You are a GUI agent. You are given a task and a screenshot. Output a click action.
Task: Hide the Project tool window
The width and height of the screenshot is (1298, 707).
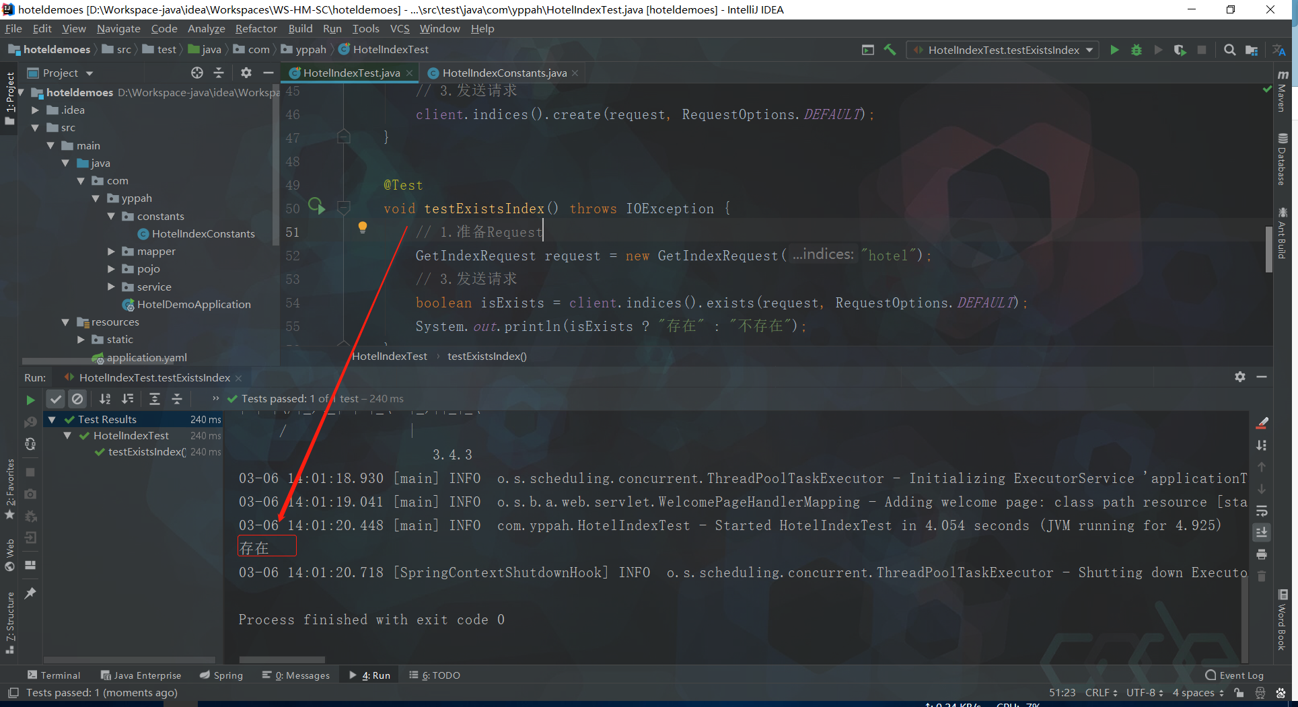tap(268, 73)
